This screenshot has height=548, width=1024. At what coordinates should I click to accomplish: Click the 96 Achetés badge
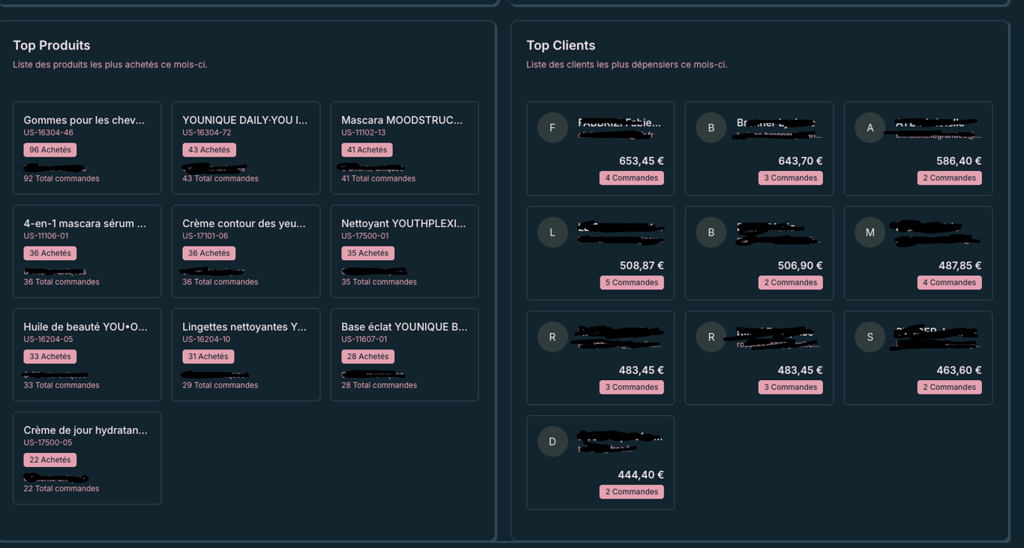[50, 150]
